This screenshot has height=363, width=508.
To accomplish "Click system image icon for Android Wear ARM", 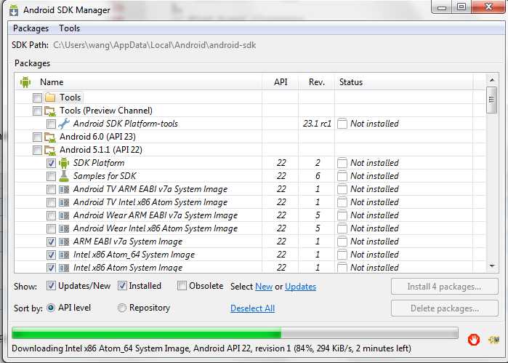I will coord(64,215).
